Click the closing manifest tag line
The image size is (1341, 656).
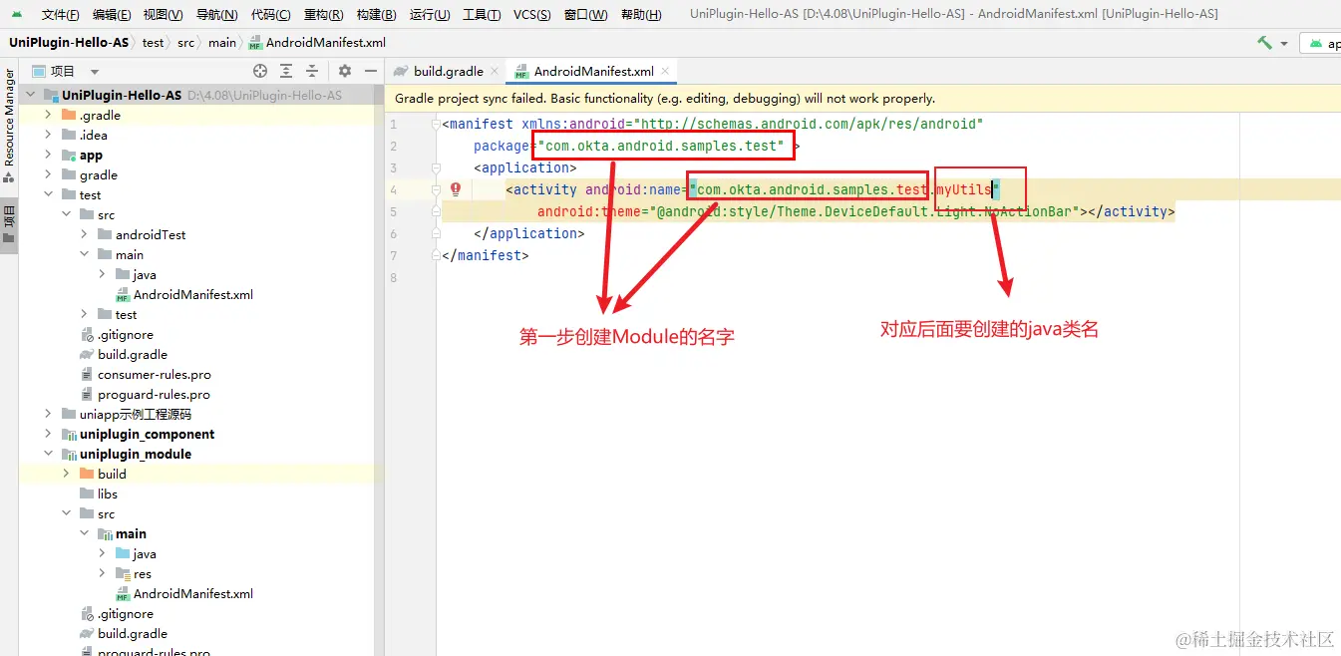pos(486,256)
